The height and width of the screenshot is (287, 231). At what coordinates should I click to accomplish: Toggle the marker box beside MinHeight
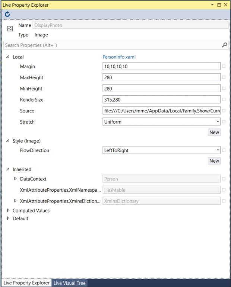click(x=224, y=89)
